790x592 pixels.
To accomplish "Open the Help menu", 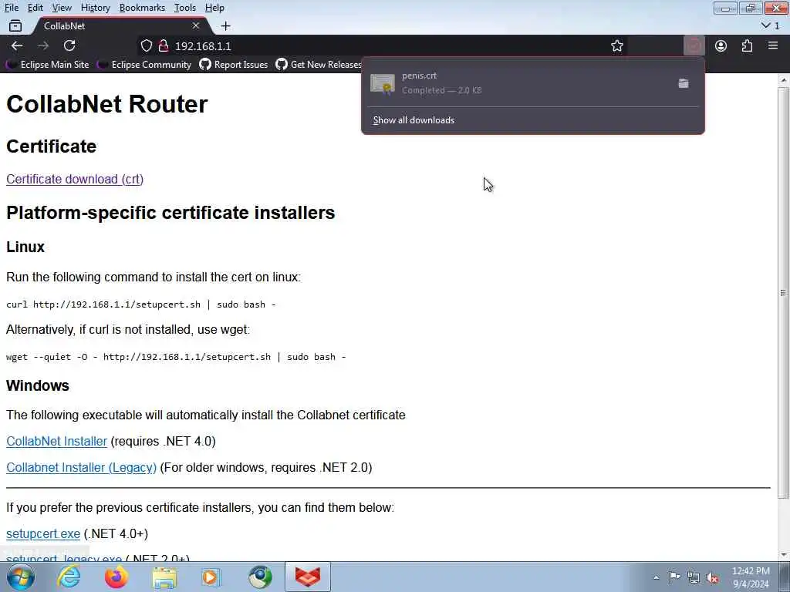I will (x=214, y=8).
